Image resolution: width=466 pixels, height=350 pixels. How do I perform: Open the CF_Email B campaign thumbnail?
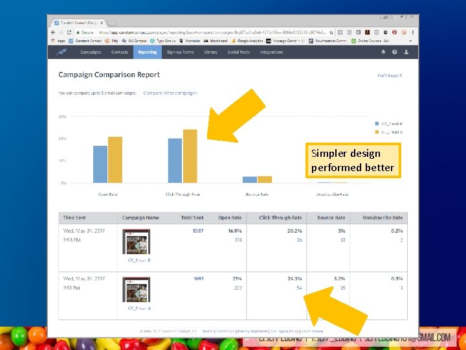pyautogui.click(x=137, y=241)
